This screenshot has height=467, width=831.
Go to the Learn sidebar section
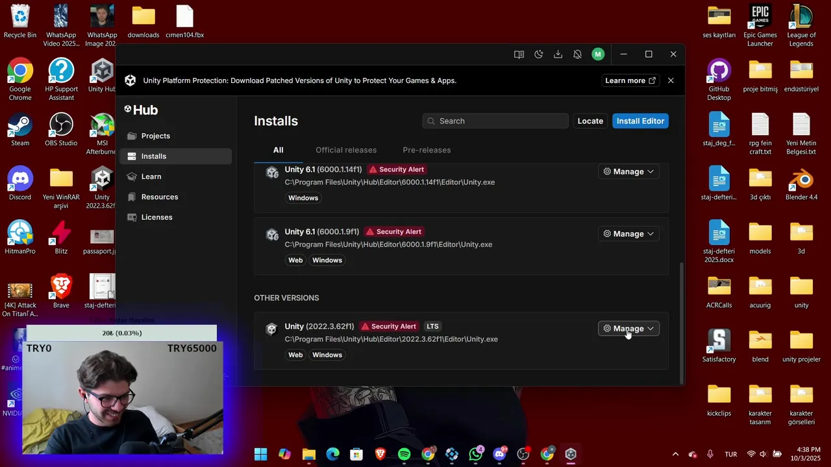point(175,176)
